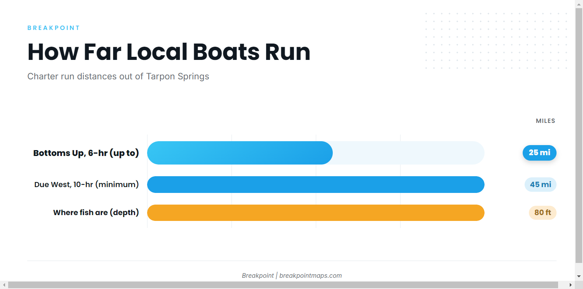The height and width of the screenshot is (289, 583).
Task: Click the "Charter run distances out of Tarpon Springs" subtitle
Action: (118, 76)
